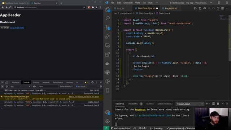
Task: Open the console context selector dropdown
Action: pos(20,87)
